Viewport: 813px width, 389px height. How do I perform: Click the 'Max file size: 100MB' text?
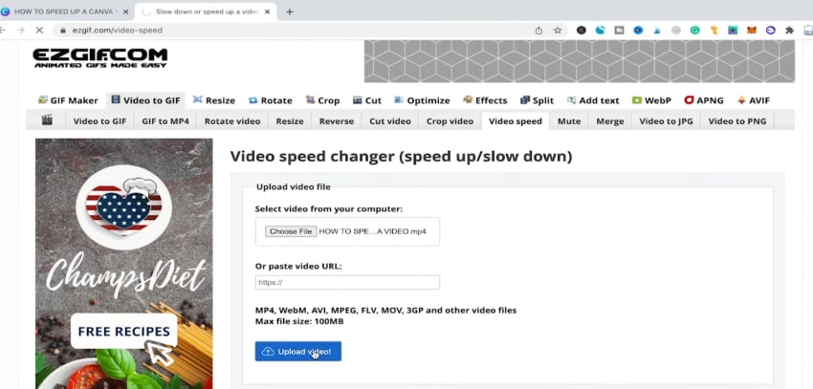(299, 321)
